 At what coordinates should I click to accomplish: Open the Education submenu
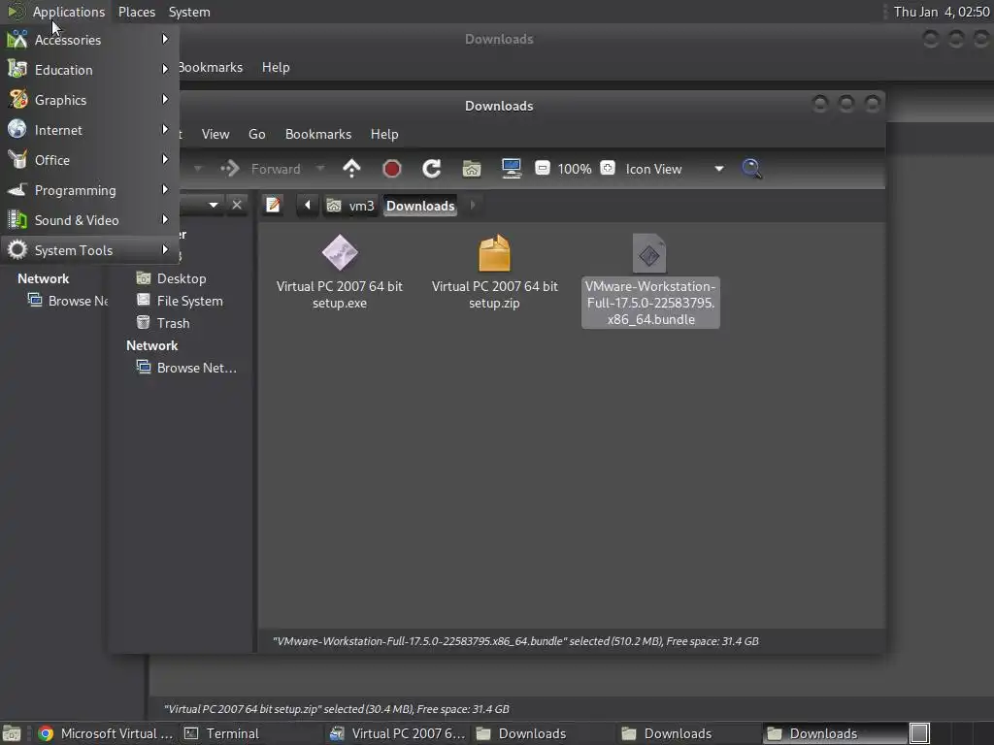click(89, 70)
